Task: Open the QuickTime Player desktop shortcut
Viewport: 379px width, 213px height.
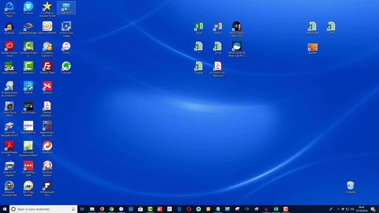Action: (9, 9)
